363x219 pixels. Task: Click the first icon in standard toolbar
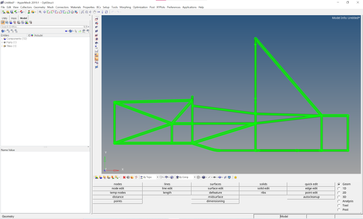[x=3, y=12]
